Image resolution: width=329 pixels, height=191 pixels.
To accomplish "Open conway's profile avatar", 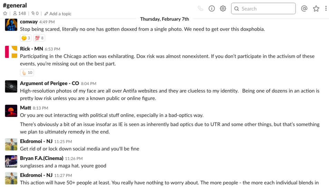I will 11,25.
